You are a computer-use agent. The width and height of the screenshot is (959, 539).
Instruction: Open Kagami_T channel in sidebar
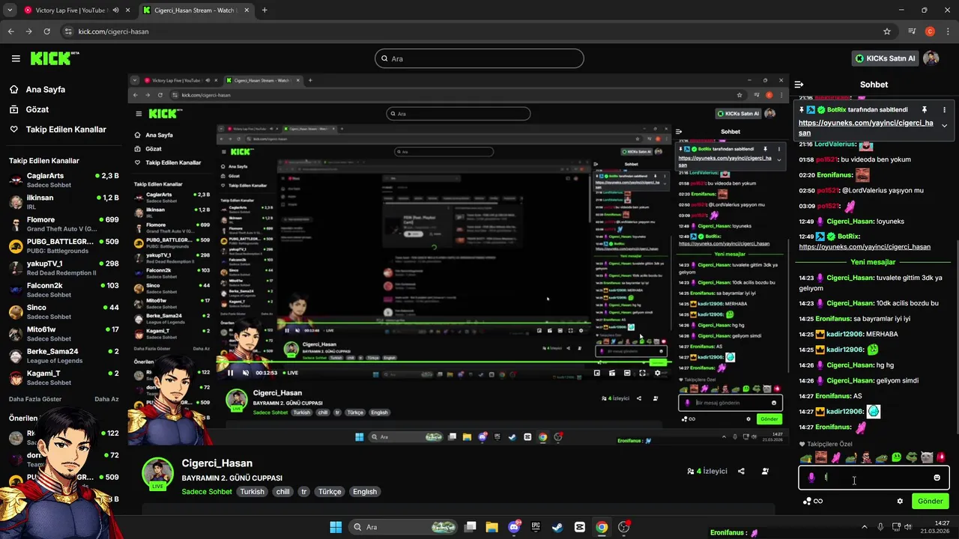click(x=64, y=377)
